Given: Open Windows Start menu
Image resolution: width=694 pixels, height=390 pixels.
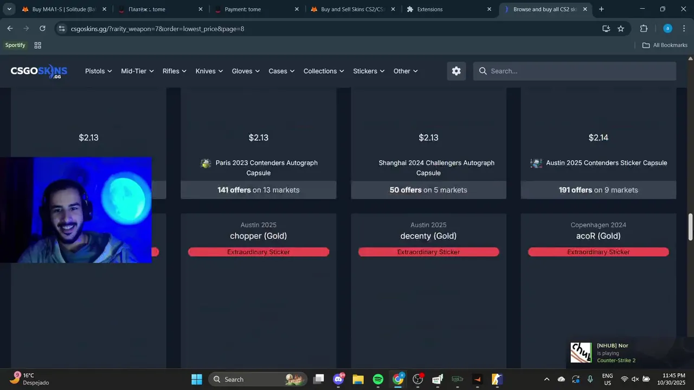Looking at the screenshot, I should [x=197, y=379].
